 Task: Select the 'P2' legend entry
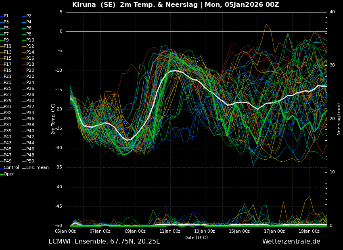[27, 16]
